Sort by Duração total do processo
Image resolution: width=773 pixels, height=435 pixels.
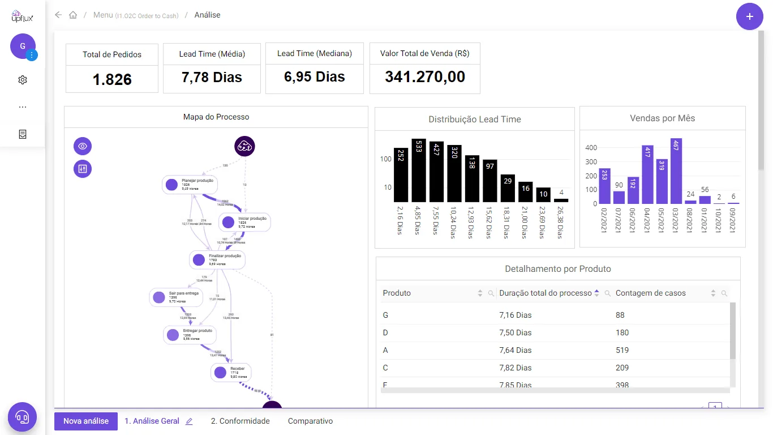pyautogui.click(x=596, y=293)
